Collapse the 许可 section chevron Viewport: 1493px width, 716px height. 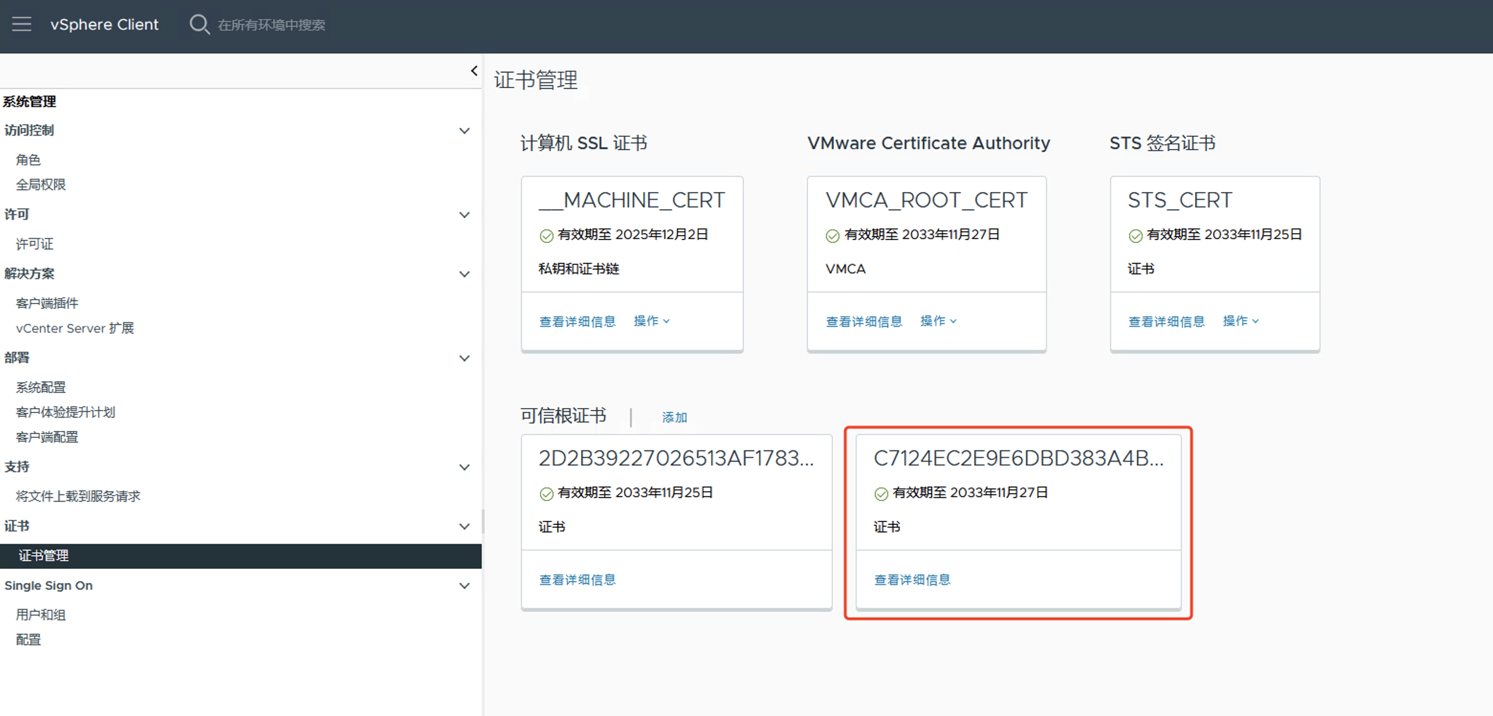pyautogui.click(x=465, y=215)
